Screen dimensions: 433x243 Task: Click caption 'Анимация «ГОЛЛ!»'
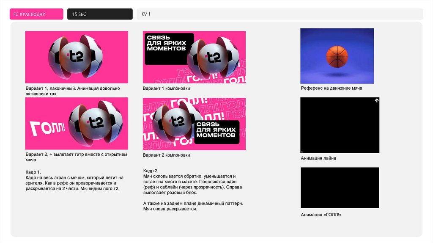321,215
